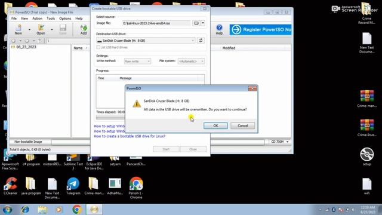Viewport: 382px width, 215px height.
Task: Open AdharNu... desktop icon
Action: (115, 186)
